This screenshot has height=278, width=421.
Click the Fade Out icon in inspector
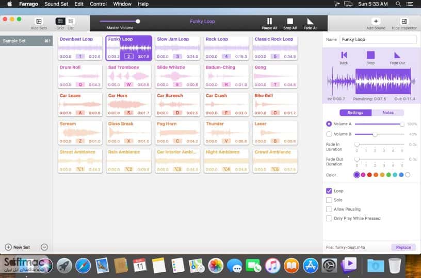[x=397, y=55]
